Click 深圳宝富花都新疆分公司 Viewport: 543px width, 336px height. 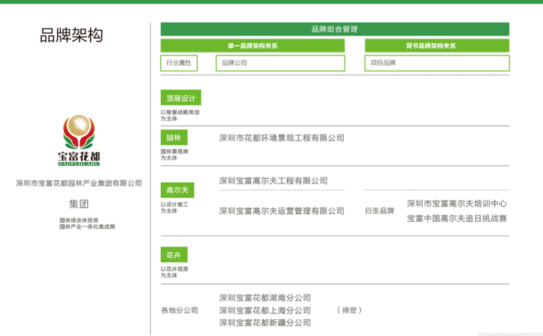265,323
